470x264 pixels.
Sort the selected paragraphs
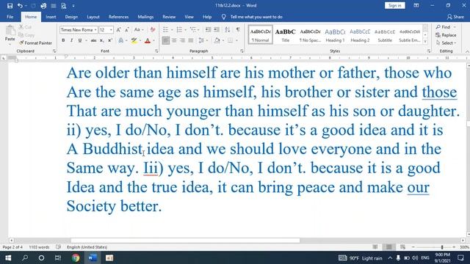coord(228,29)
